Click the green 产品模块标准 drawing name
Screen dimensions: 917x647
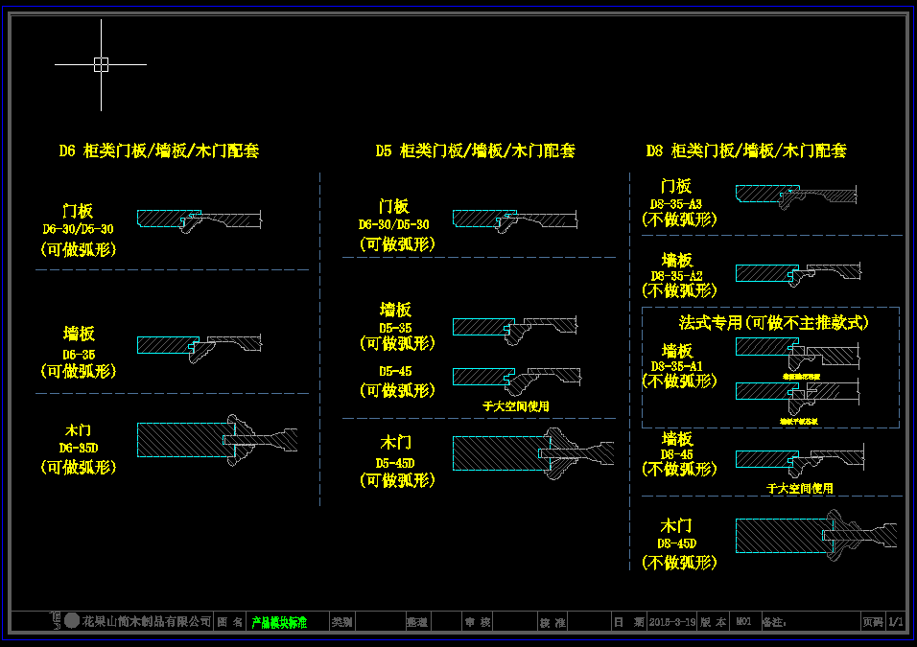tap(279, 622)
